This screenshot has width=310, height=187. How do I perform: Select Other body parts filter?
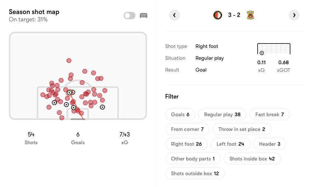click(193, 159)
